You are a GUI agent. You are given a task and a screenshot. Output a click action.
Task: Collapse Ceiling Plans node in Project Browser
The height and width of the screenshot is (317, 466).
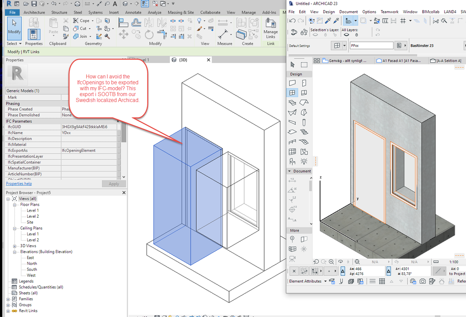[14, 228]
